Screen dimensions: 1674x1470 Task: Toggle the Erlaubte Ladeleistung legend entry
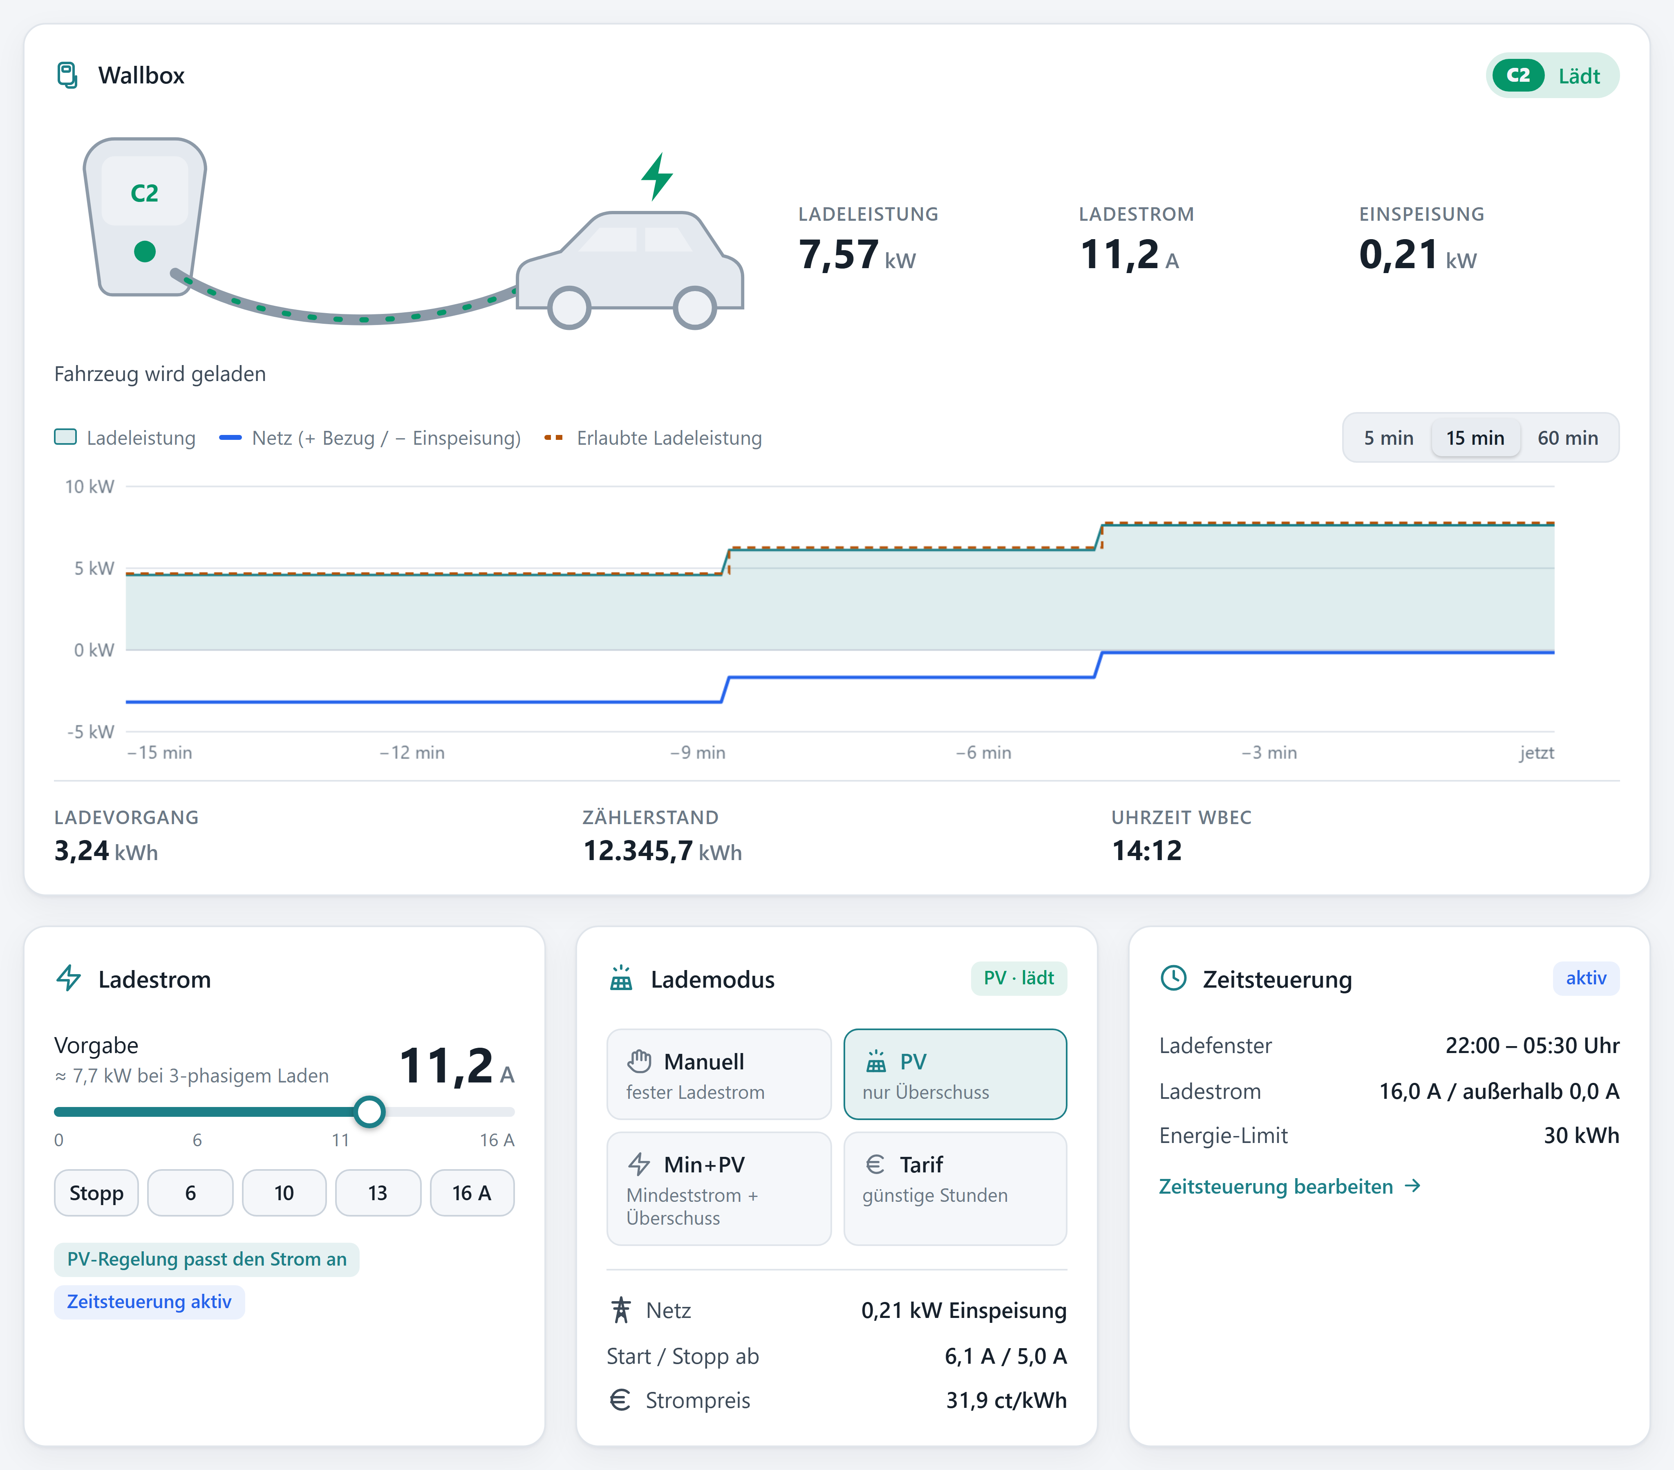click(x=653, y=437)
